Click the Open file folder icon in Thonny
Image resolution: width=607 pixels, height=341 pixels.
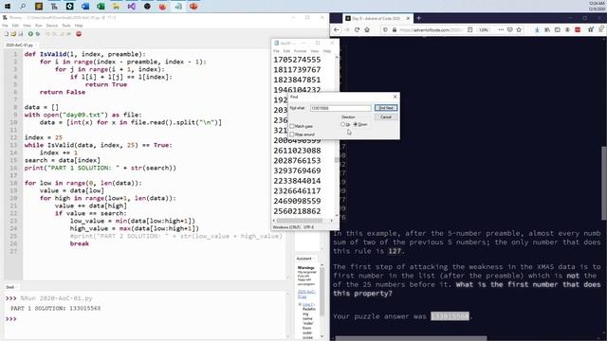coord(13,34)
